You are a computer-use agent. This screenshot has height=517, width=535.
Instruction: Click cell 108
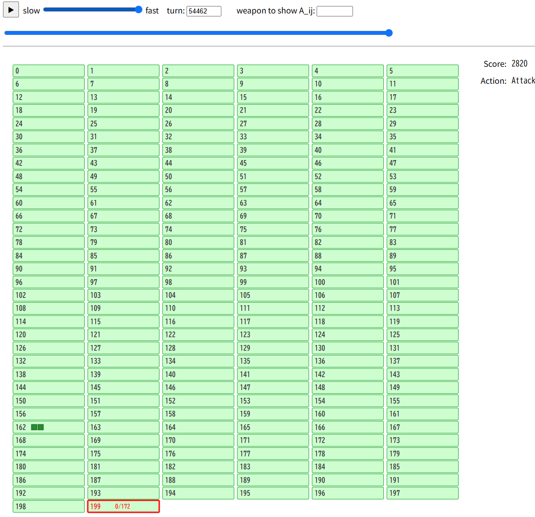(x=49, y=308)
